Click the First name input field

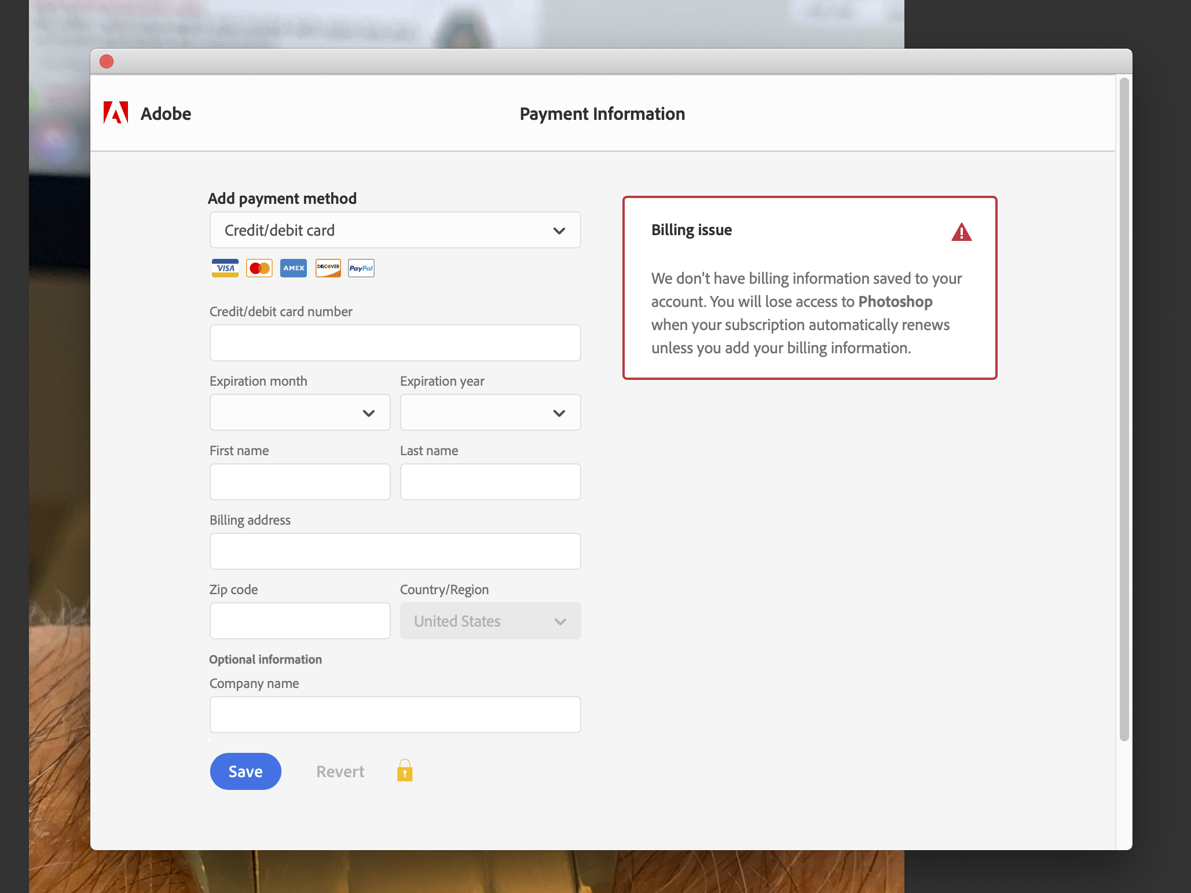click(x=299, y=481)
